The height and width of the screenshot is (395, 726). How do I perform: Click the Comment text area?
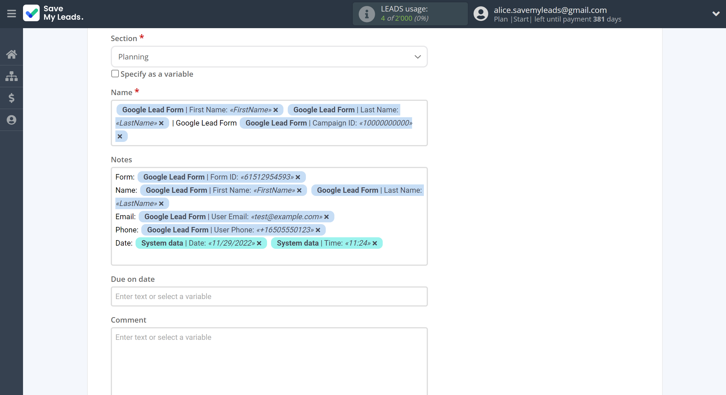269,361
